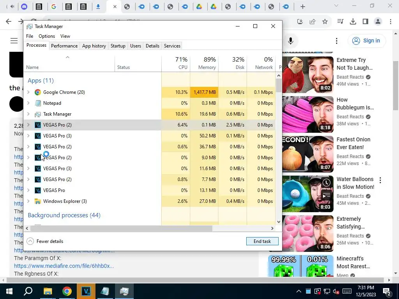Expand the VEGAS Pro row using 36.7 MB
The image size is (399, 299).
click(x=28, y=147)
